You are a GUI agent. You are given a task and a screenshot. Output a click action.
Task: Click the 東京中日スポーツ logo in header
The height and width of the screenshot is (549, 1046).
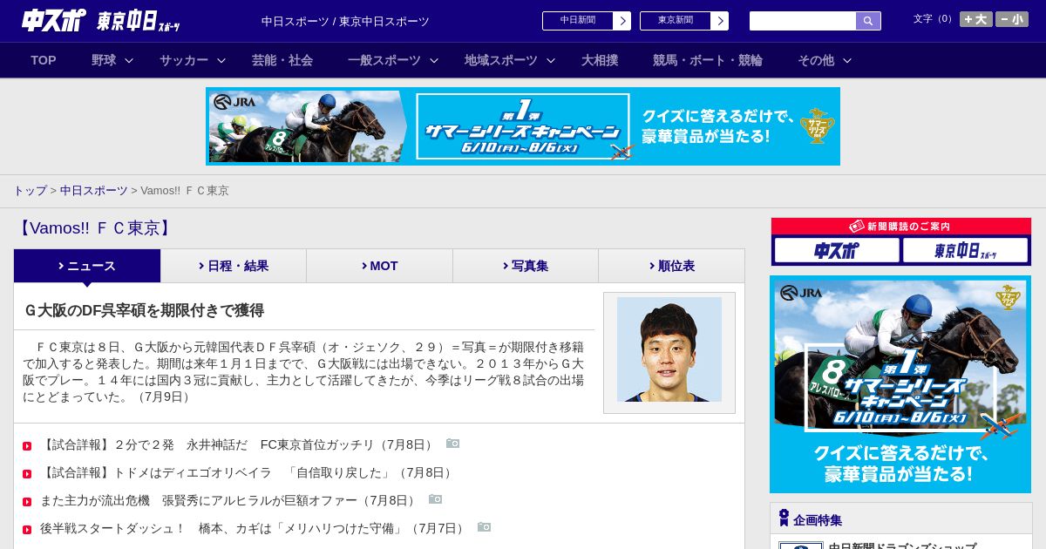pos(139,21)
